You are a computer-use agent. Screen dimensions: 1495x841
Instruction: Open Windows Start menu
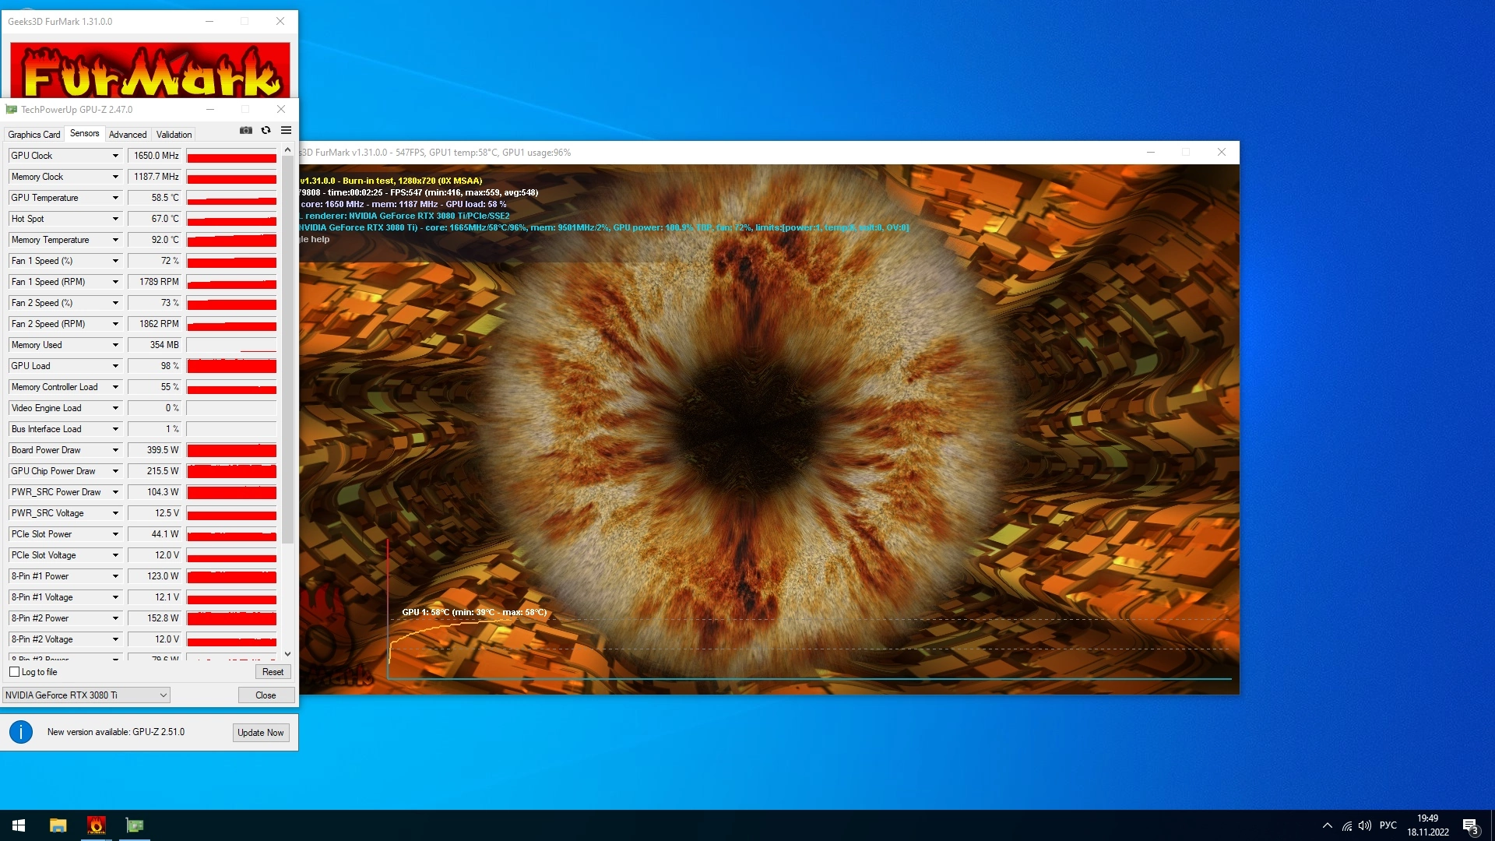pyautogui.click(x=19, y=825)
